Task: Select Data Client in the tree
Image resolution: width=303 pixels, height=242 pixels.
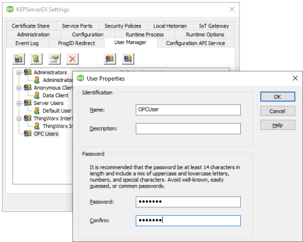Action: point(56,95)
